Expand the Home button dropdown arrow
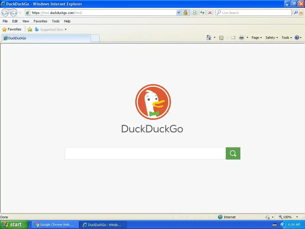 coord(214,38)
